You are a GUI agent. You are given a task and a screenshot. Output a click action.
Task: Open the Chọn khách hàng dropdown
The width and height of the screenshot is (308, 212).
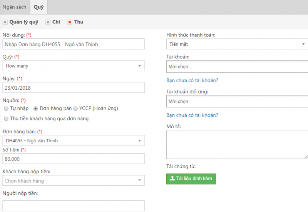74,180
